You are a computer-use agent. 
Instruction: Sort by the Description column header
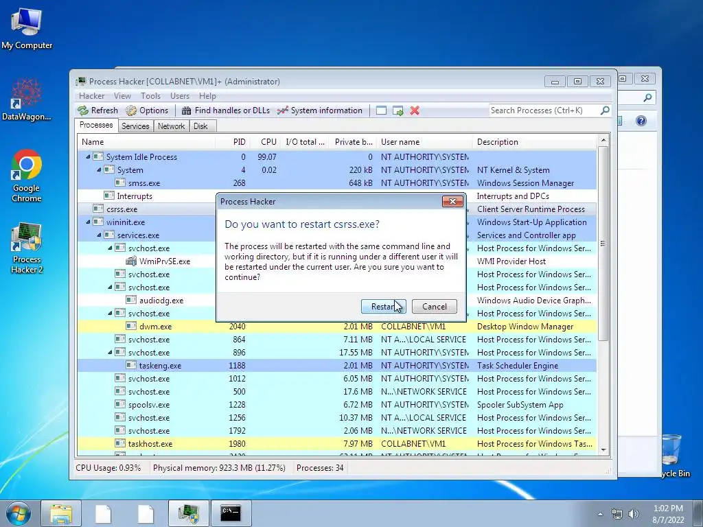click(534, 142)
